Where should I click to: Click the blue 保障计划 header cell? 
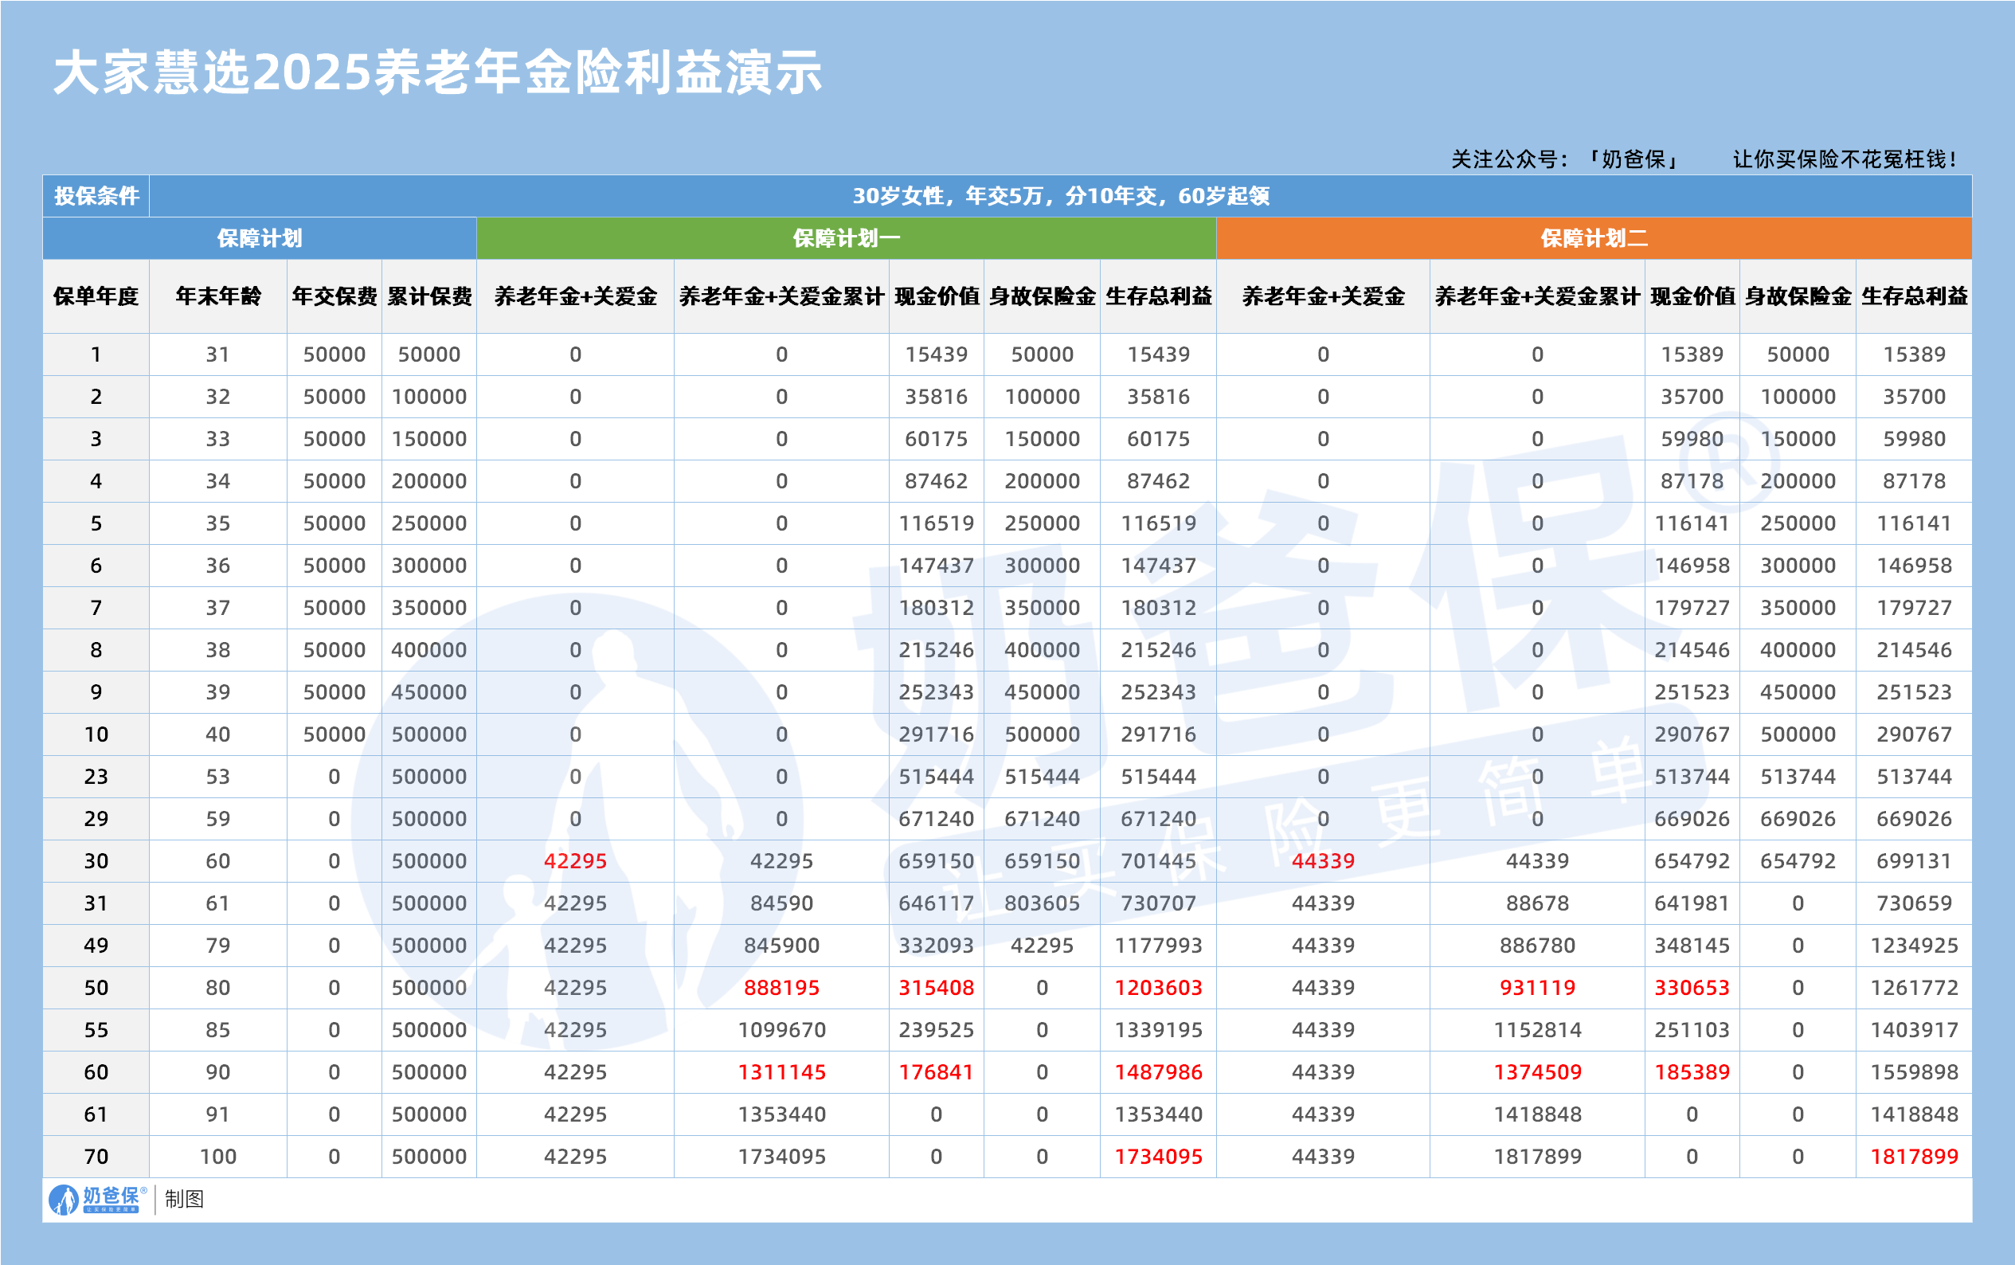pyautogui.click(x=260, y=238)
